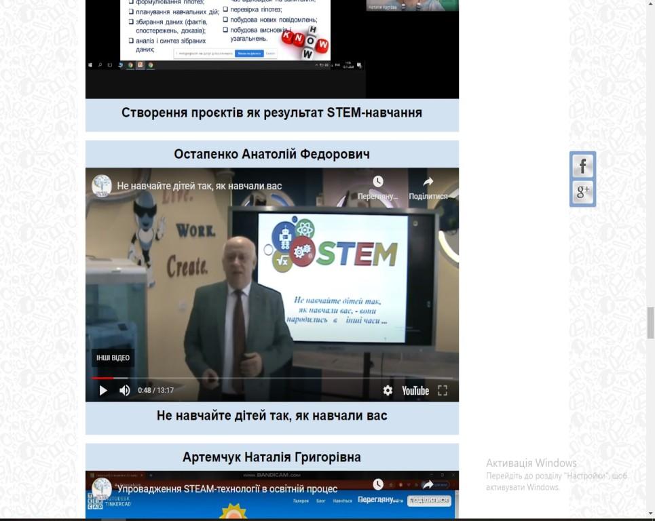Click heading 'Остапенко Анатолій Федорович'
The width and height of the screenshot is (655, 521).
272,154
